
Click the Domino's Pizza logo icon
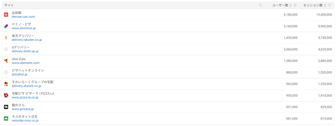[6, 26]
